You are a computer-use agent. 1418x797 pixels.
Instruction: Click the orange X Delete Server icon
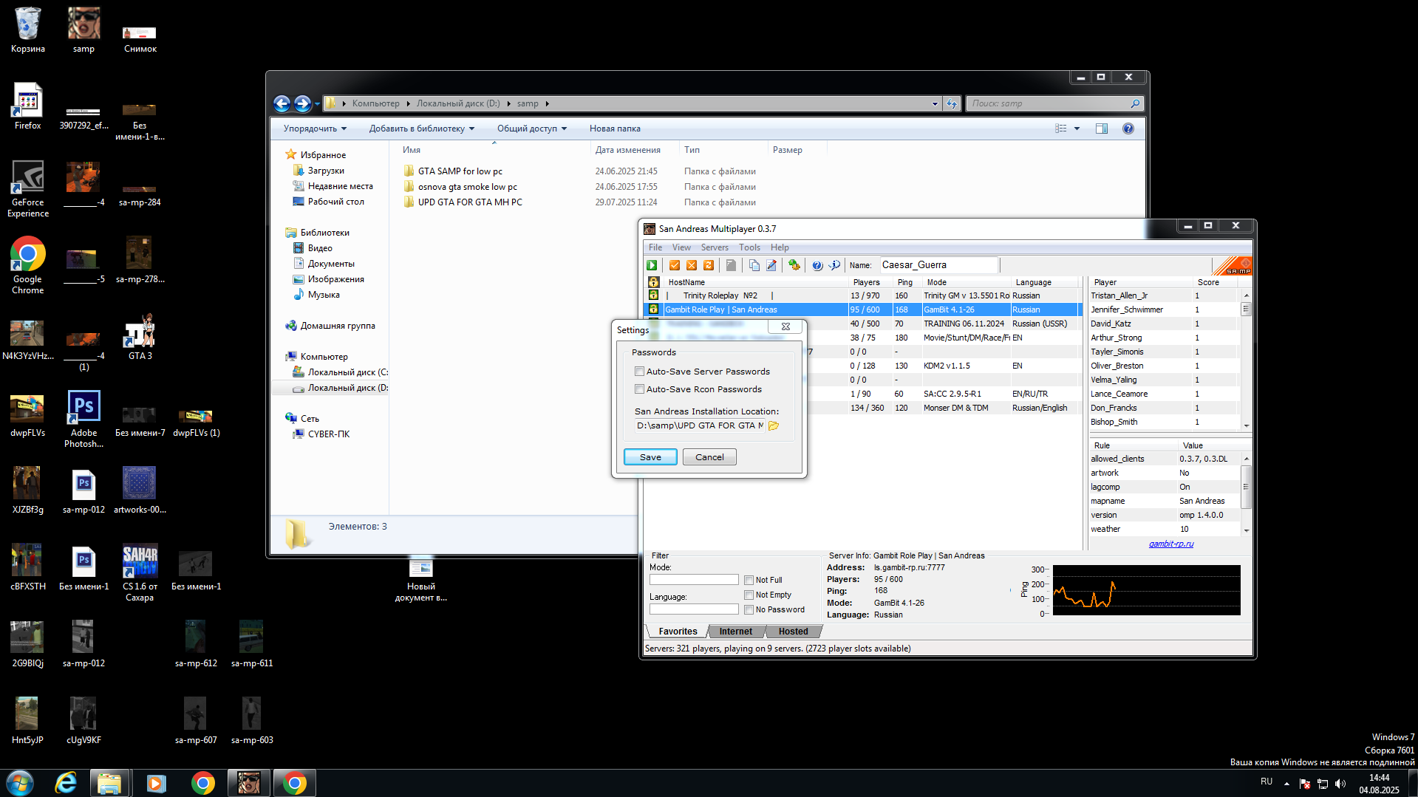point(692,265)
